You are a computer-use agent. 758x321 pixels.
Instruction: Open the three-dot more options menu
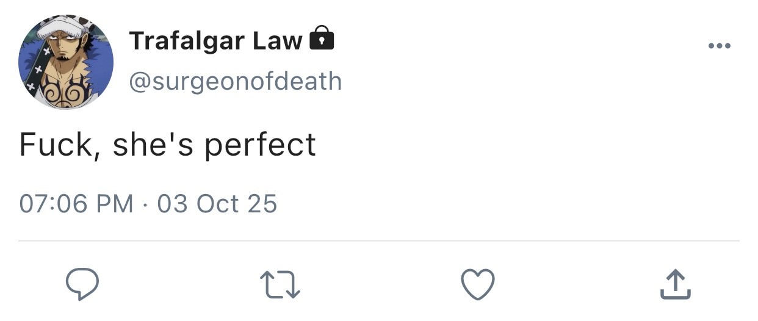coord(719,46)
